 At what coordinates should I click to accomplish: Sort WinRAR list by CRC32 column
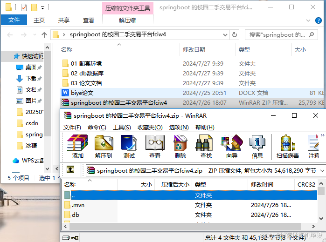click(306, 184)
